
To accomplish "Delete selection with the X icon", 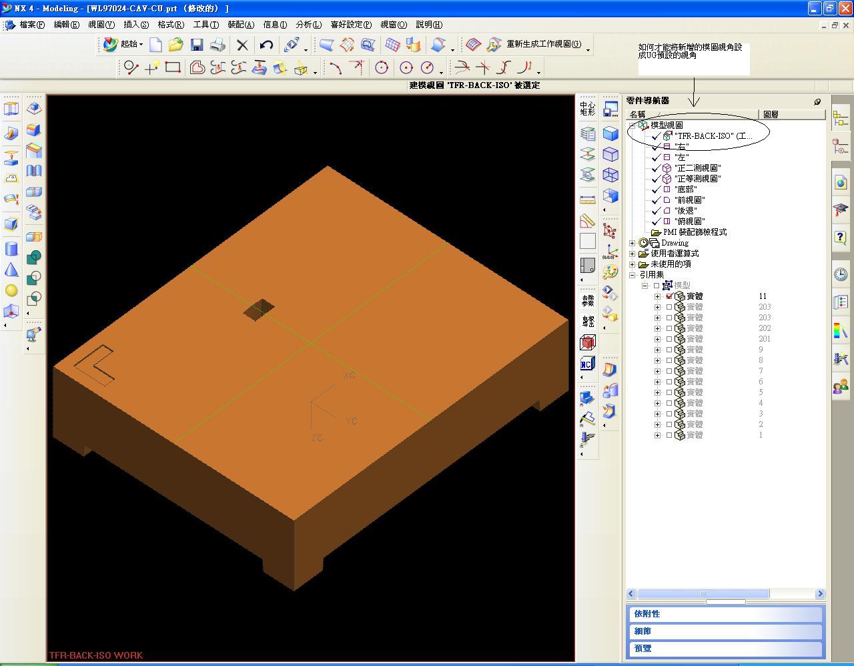I will click(242, 45).
